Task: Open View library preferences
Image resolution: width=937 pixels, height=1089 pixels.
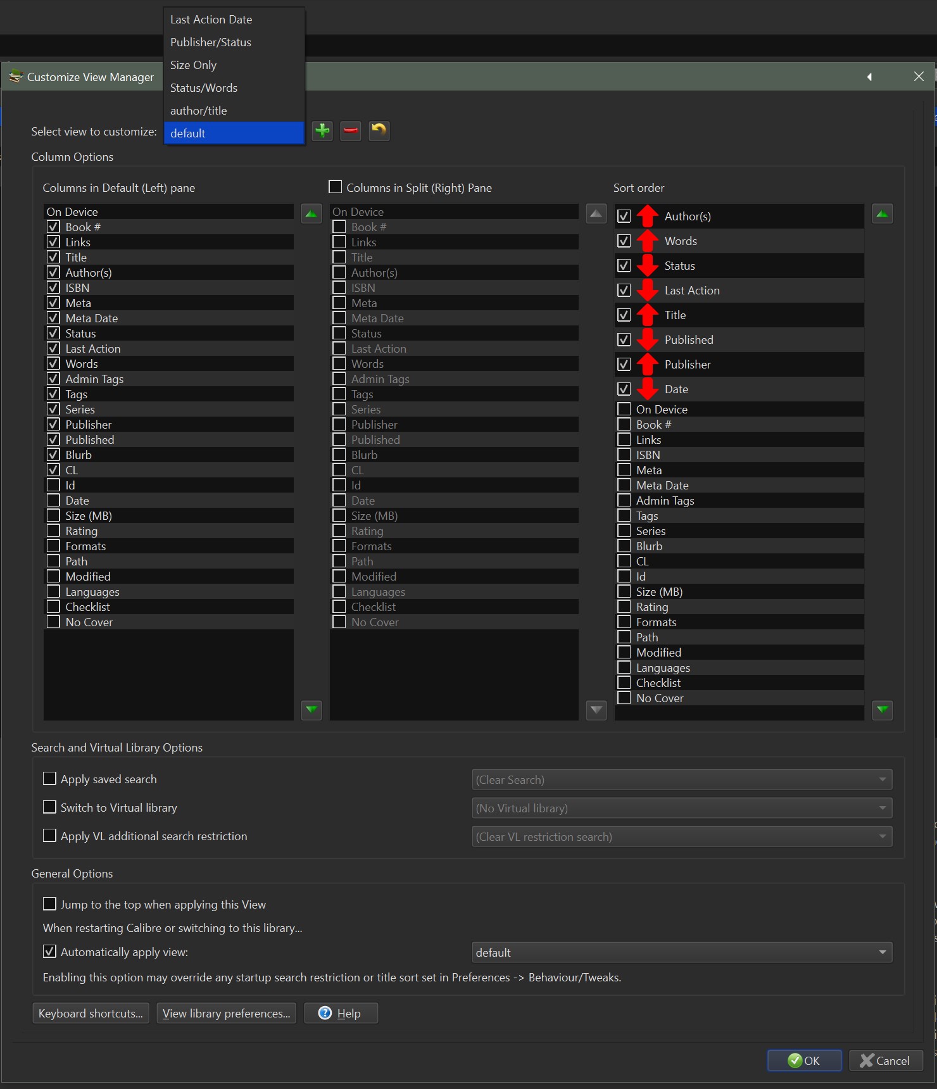Action: [x=226, y=1013]
